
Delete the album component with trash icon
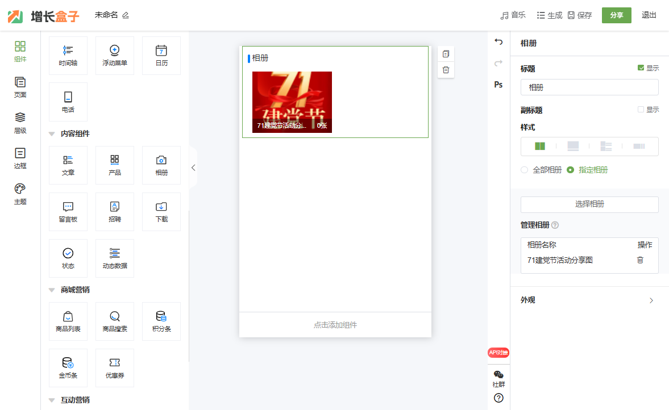[446, 70]
